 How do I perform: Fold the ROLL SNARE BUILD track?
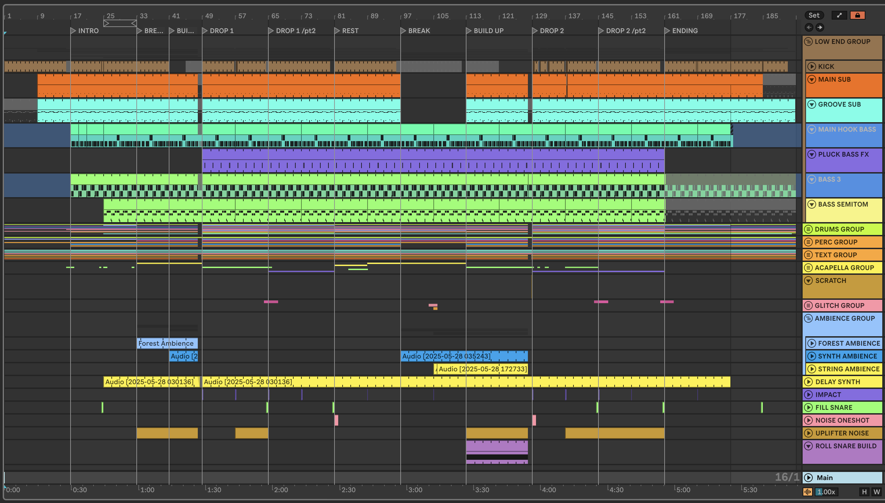tap(808, 446)
